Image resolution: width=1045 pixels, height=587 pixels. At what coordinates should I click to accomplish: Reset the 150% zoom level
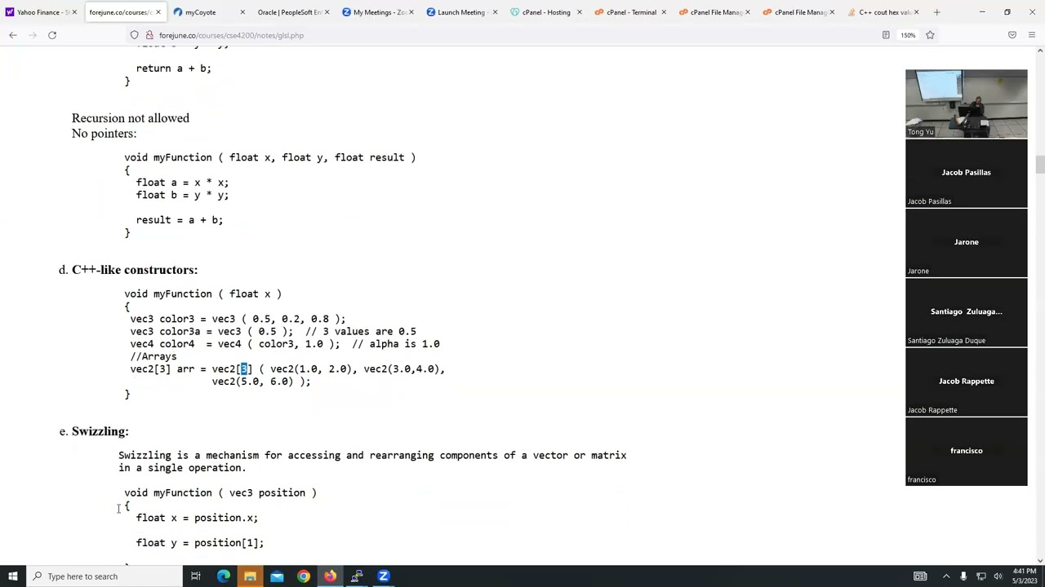pos(908,35)
